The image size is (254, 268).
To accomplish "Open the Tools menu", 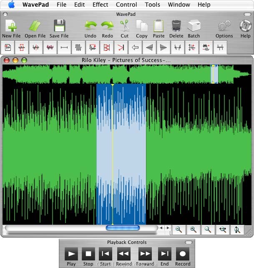I will coord(152,5).
